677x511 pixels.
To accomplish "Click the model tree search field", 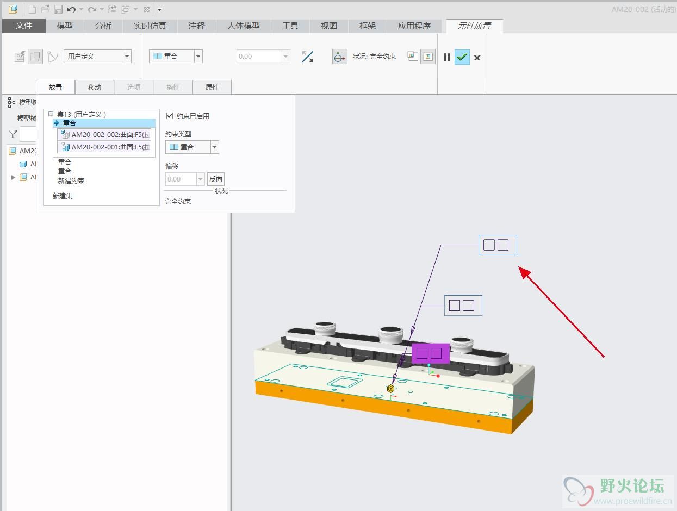I will point(28,134).
